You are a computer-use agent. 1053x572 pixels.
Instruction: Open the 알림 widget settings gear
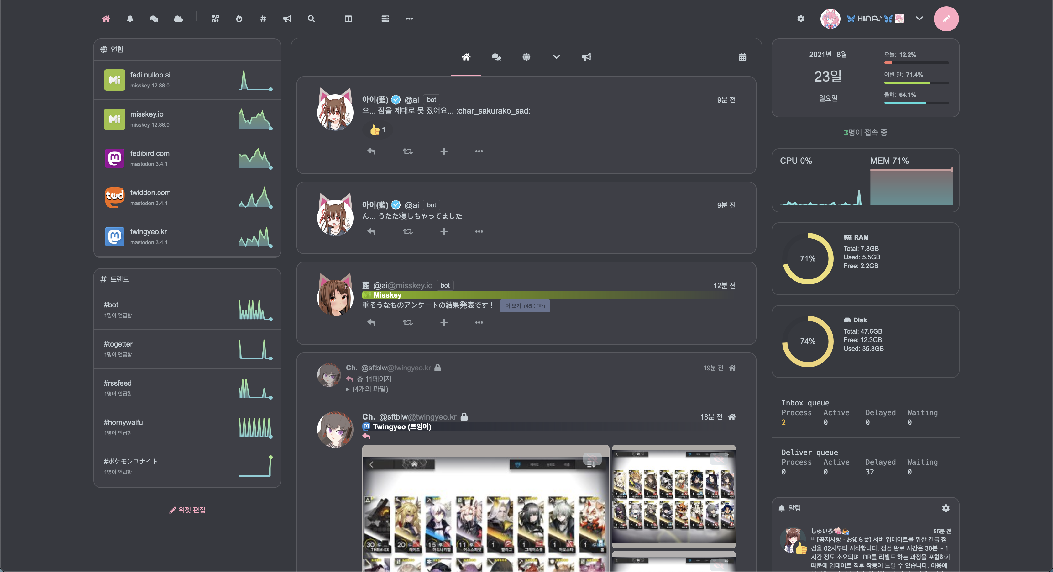[x=946, y=508]
